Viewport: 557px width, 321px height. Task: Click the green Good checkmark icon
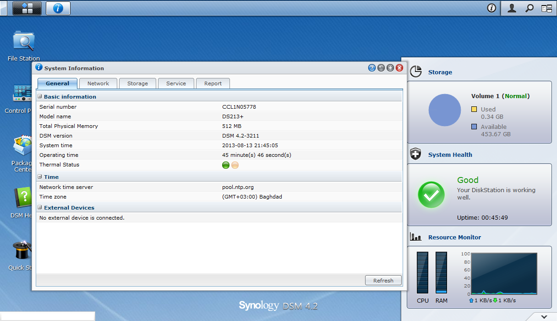pyautogui.click(x=431, y=195)
